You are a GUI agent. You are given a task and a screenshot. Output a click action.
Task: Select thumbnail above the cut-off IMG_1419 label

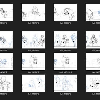click(93, 12)
